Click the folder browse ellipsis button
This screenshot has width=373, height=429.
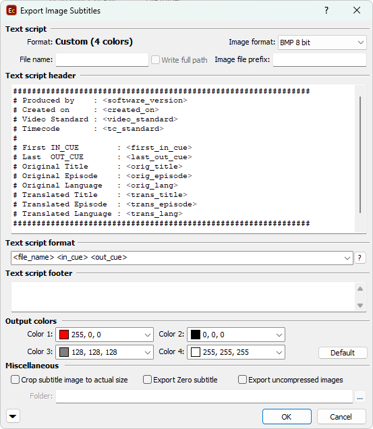[360, 397]
